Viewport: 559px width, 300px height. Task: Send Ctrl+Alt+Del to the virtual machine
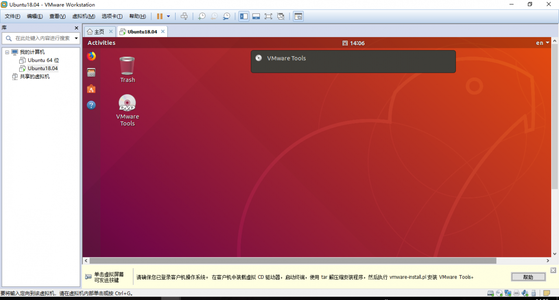tap(184, 17)
